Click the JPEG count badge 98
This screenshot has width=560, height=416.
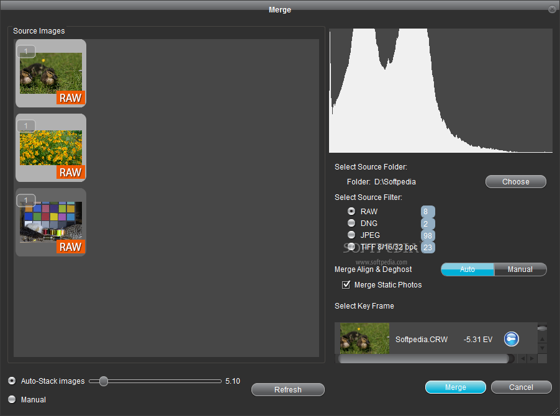[x=428, y=235]
